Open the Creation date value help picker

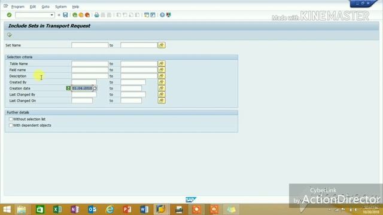tap(95, 88)
